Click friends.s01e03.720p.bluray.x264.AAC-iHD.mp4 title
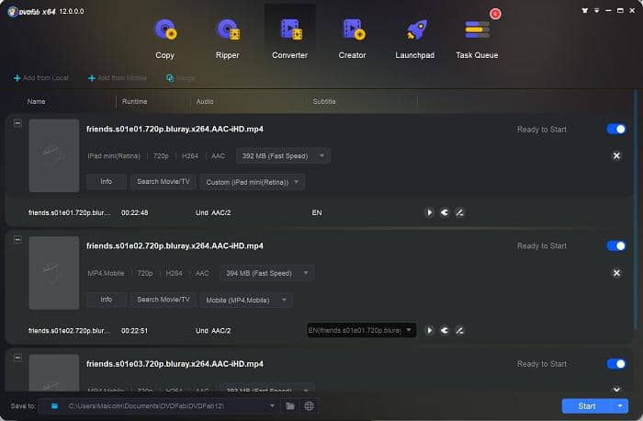Viewport: 643px width, 421px height. 175,364
